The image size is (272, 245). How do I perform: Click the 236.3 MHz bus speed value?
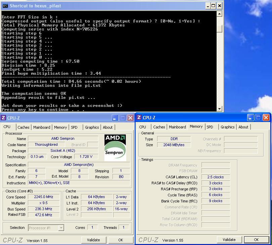[x=44, y=209]
